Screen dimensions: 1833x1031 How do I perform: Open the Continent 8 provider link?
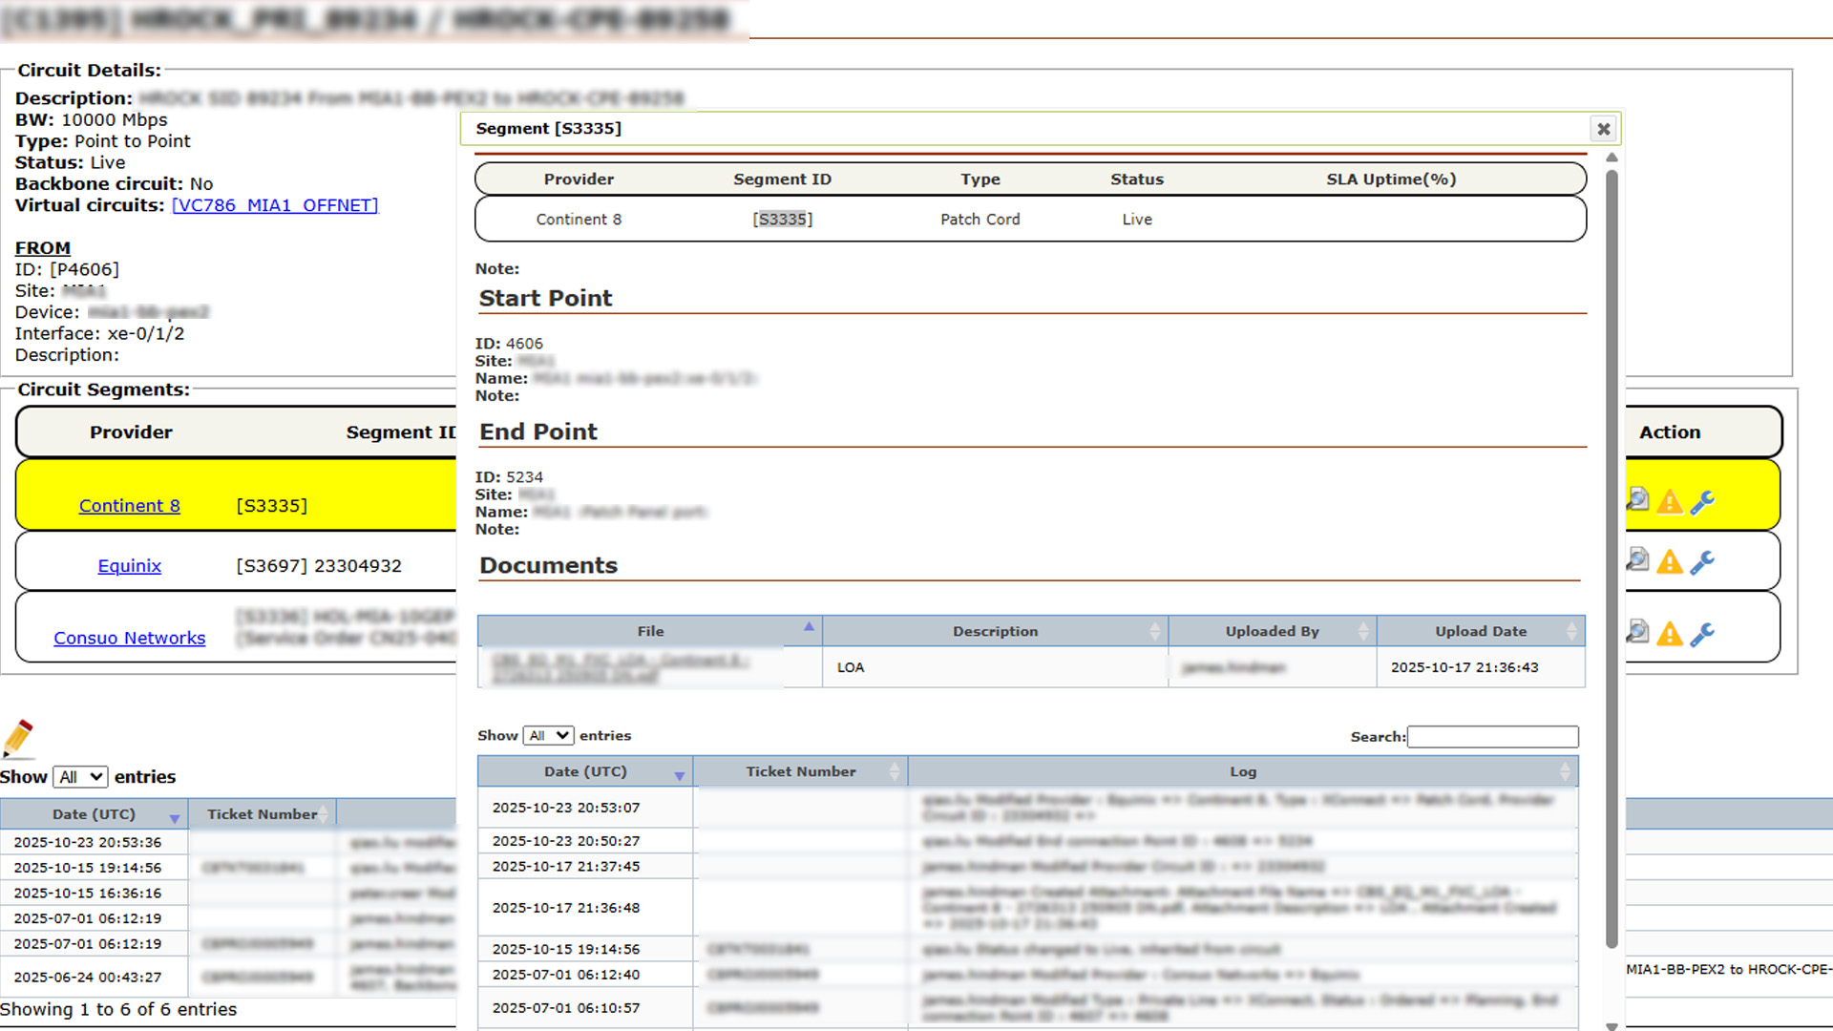point(129,506)
